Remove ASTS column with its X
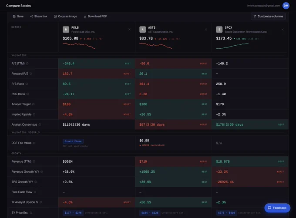The image size is (296, 218). [x=206, y=30]
